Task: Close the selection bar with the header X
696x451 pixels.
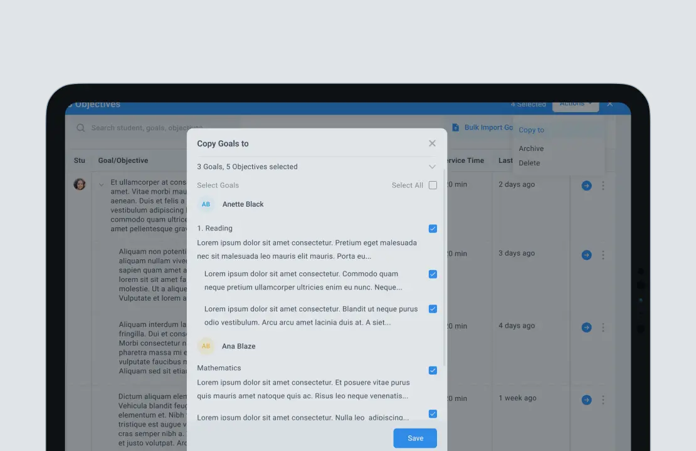Action: tap(610, 104)
